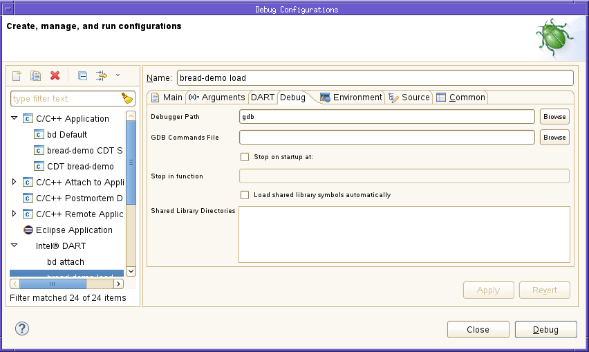Click the Shared Library Directories list box
Screen dimensions: 589x352
(x=404, y=234)
